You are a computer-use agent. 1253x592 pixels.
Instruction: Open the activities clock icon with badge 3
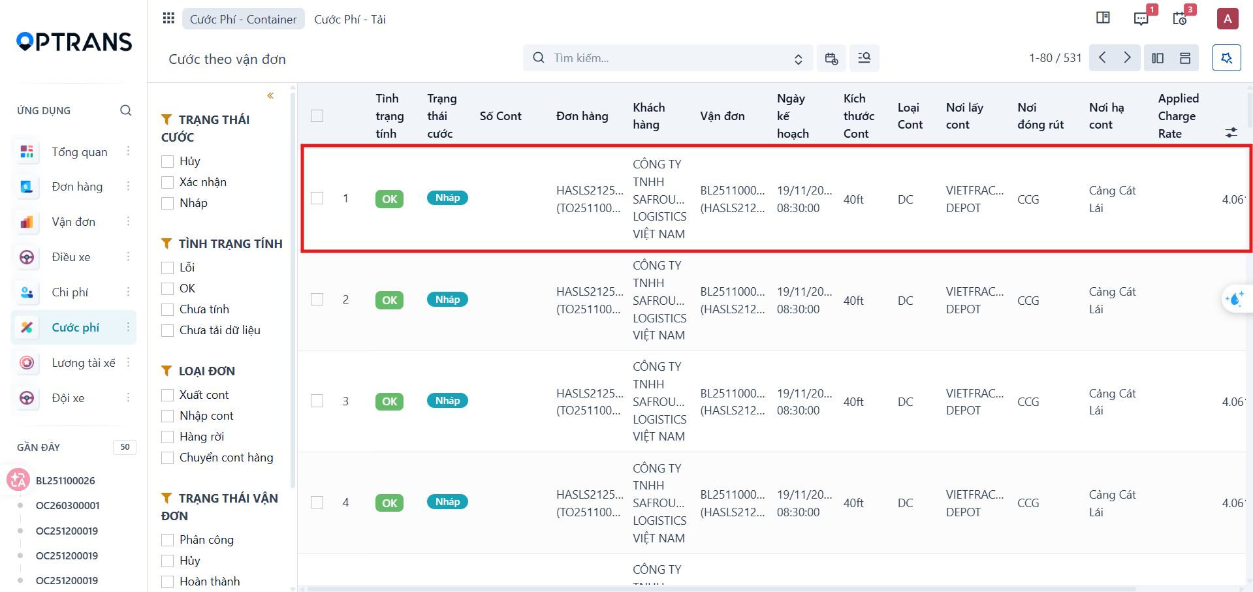tap(1180, 18)
